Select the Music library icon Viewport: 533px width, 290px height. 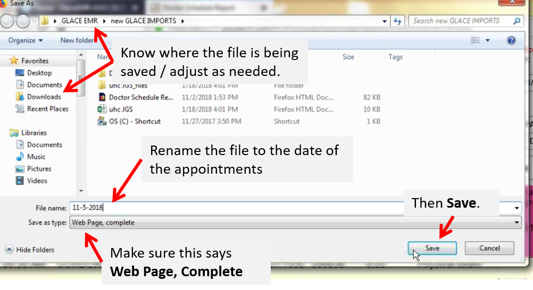20,157
